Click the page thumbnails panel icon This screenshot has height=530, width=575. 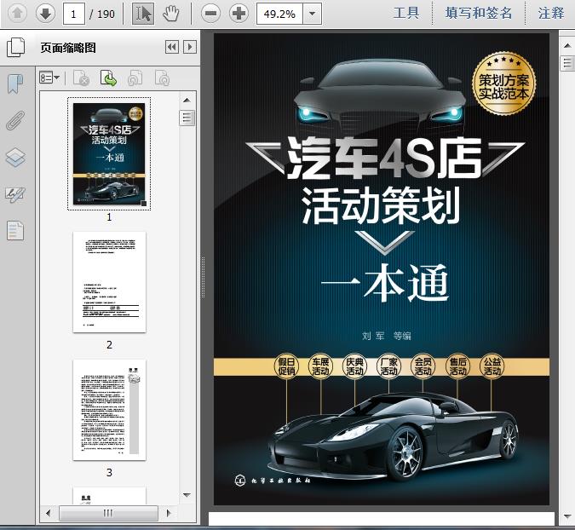16,48
